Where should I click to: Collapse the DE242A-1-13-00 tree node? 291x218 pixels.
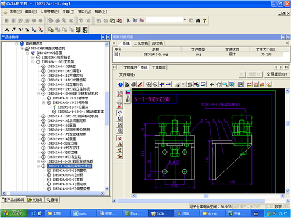point(38,94)
